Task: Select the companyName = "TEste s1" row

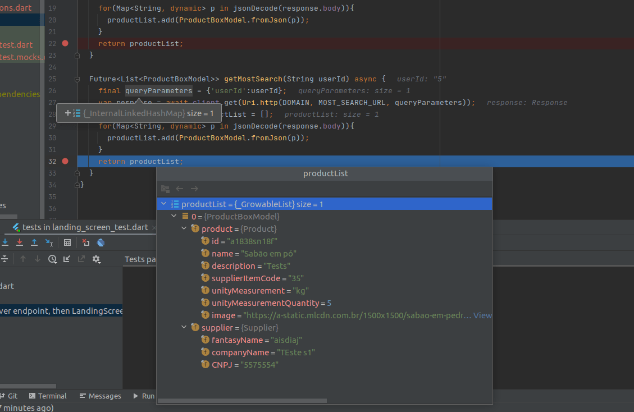Action: 325,352
